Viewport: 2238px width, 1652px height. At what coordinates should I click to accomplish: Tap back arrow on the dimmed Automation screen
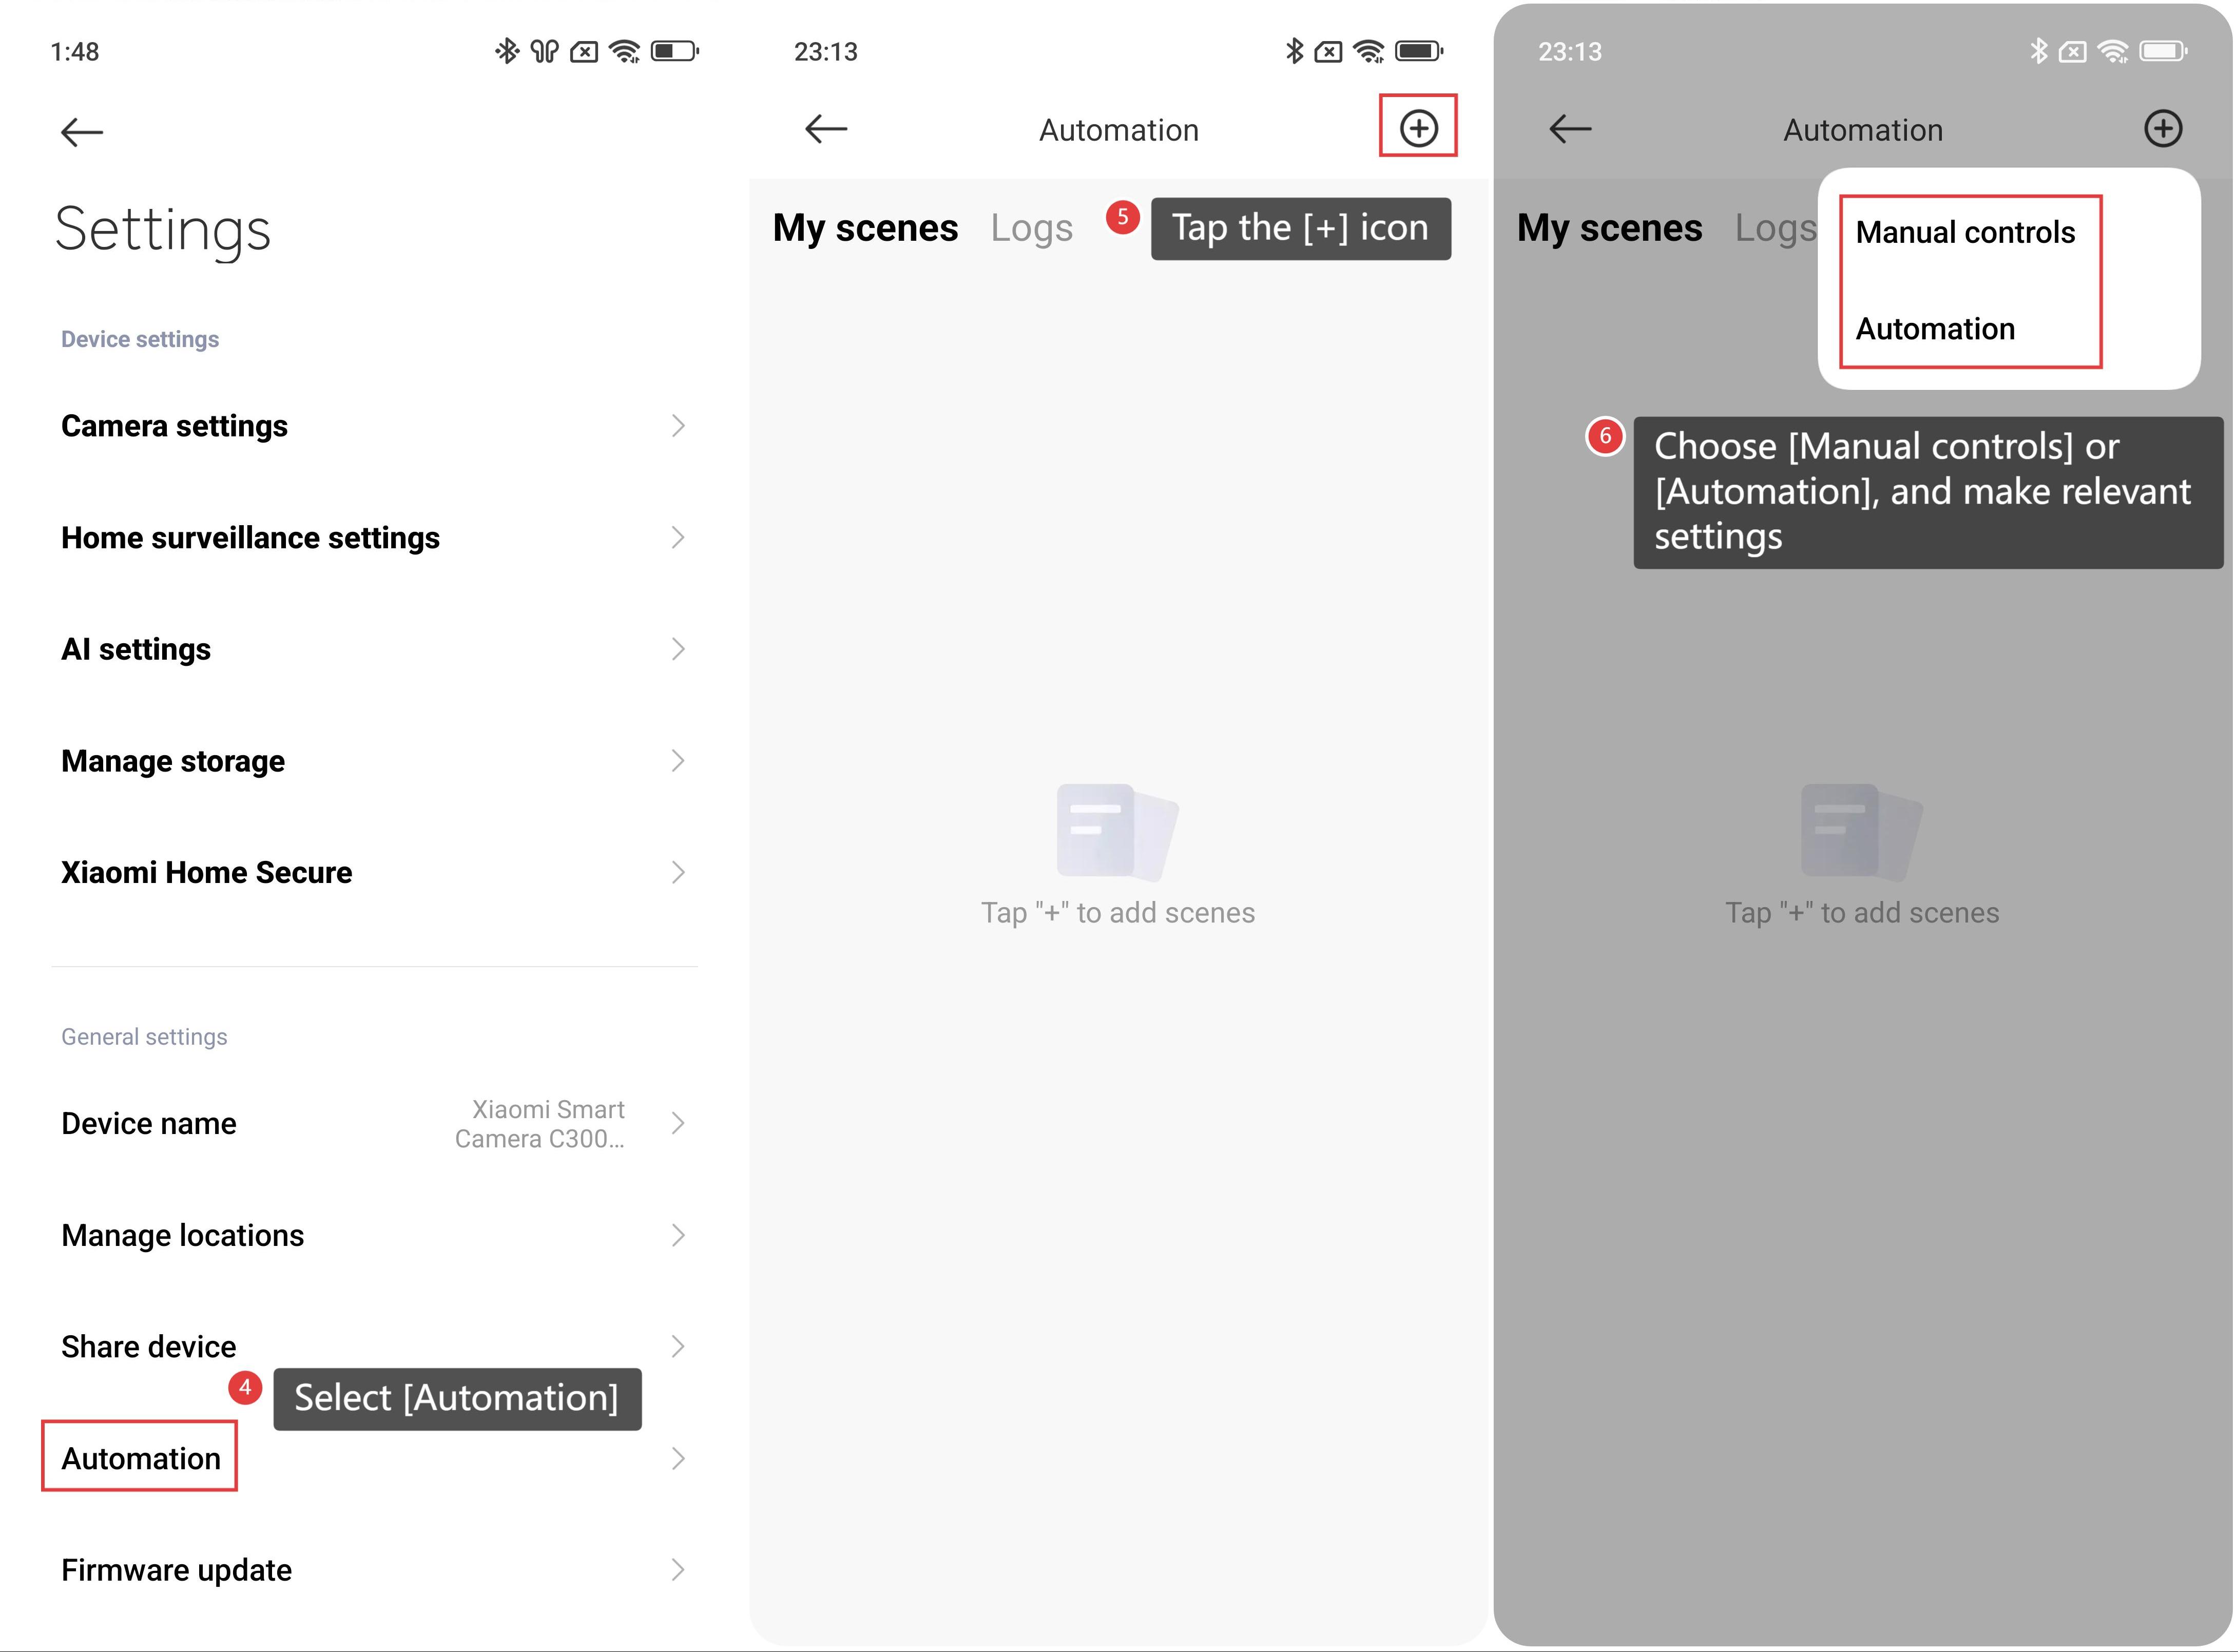(1570, 129)
